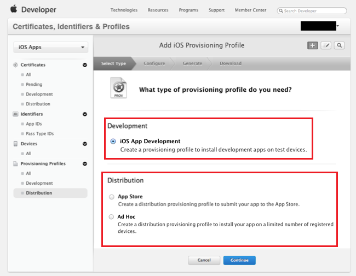Open Pass Type IDs in sidebar

click(x=40, y=133)
